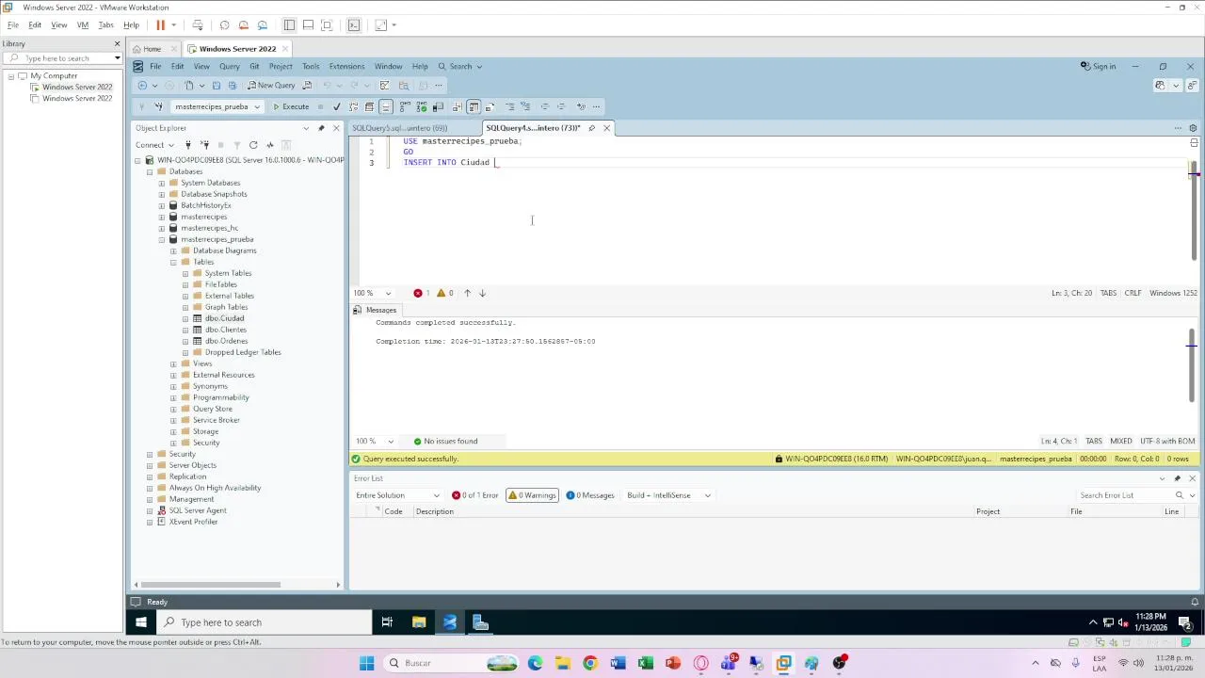1205x678 pixels.
Task: Open the Connect dropdown in Object Explorer
Action: click(x=154, y=145)
